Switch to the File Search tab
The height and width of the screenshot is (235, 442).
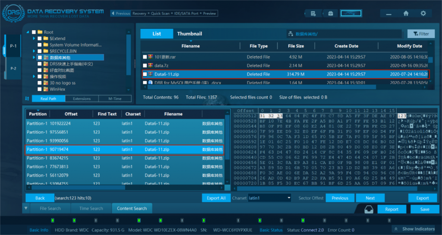pos(50,209)
